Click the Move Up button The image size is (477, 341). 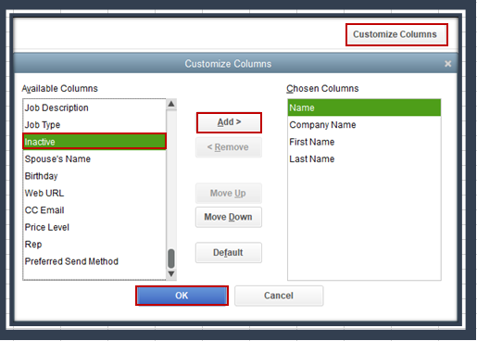click(229, 194)
